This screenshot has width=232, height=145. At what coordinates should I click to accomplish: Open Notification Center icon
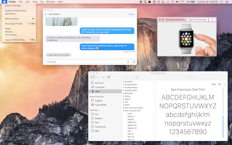coord(227,2)
